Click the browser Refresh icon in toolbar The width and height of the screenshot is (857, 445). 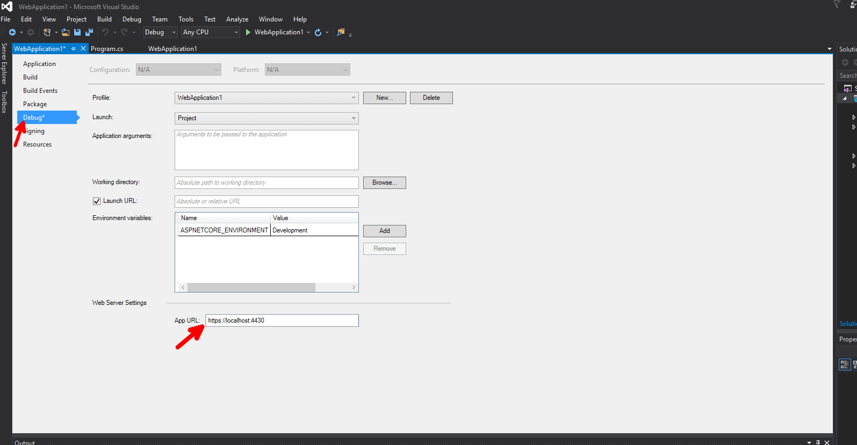click(x=318, y=32)
